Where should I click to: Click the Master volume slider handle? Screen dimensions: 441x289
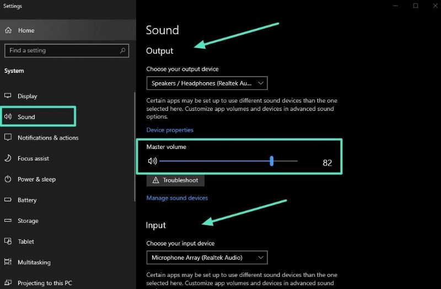pyautogui.click(x=272, y=161)
